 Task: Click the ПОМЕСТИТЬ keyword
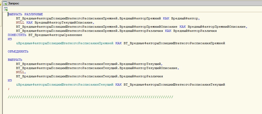[17, 35]
